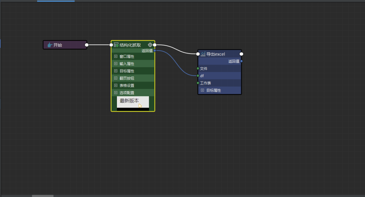Expand the 窗口属性 section

coord(116,57)
